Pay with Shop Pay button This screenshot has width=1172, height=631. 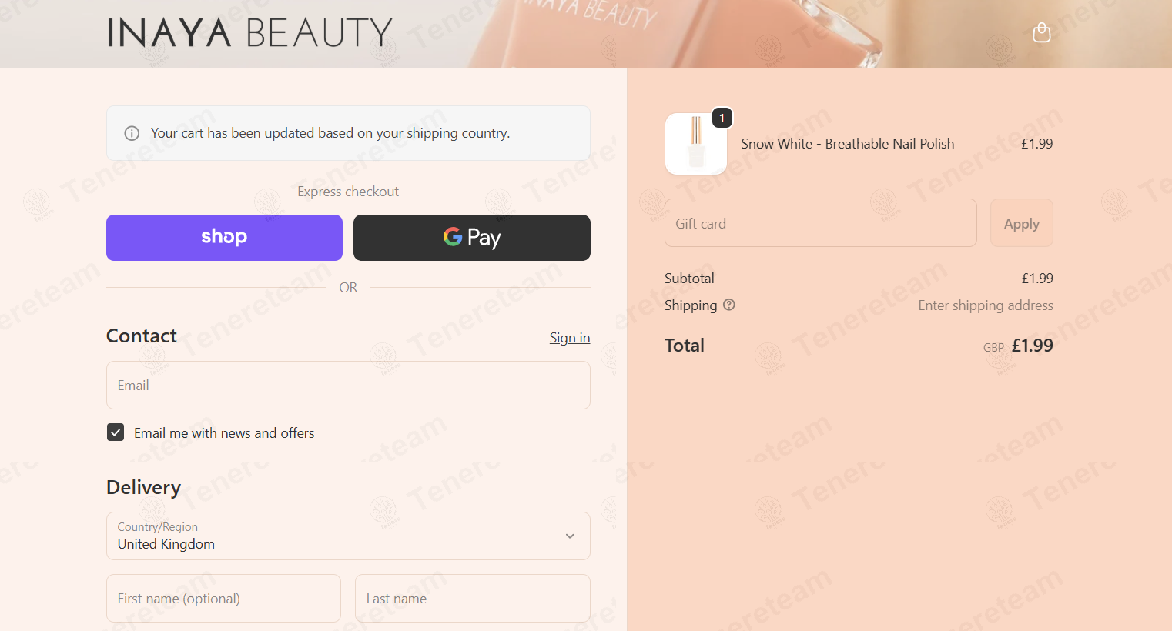click(x=224, y=238)
